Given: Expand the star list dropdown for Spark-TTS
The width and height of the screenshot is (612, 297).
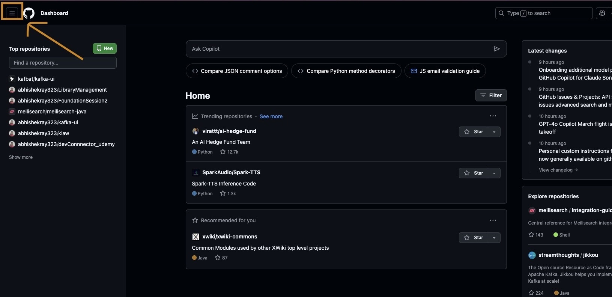Looking at the screenshot, I should (x=494, y=173).
